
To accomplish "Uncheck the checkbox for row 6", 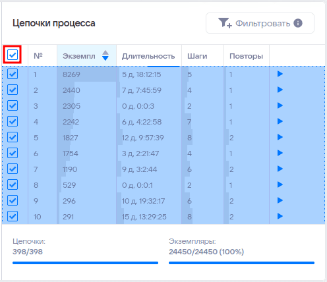I will point(13,153).
